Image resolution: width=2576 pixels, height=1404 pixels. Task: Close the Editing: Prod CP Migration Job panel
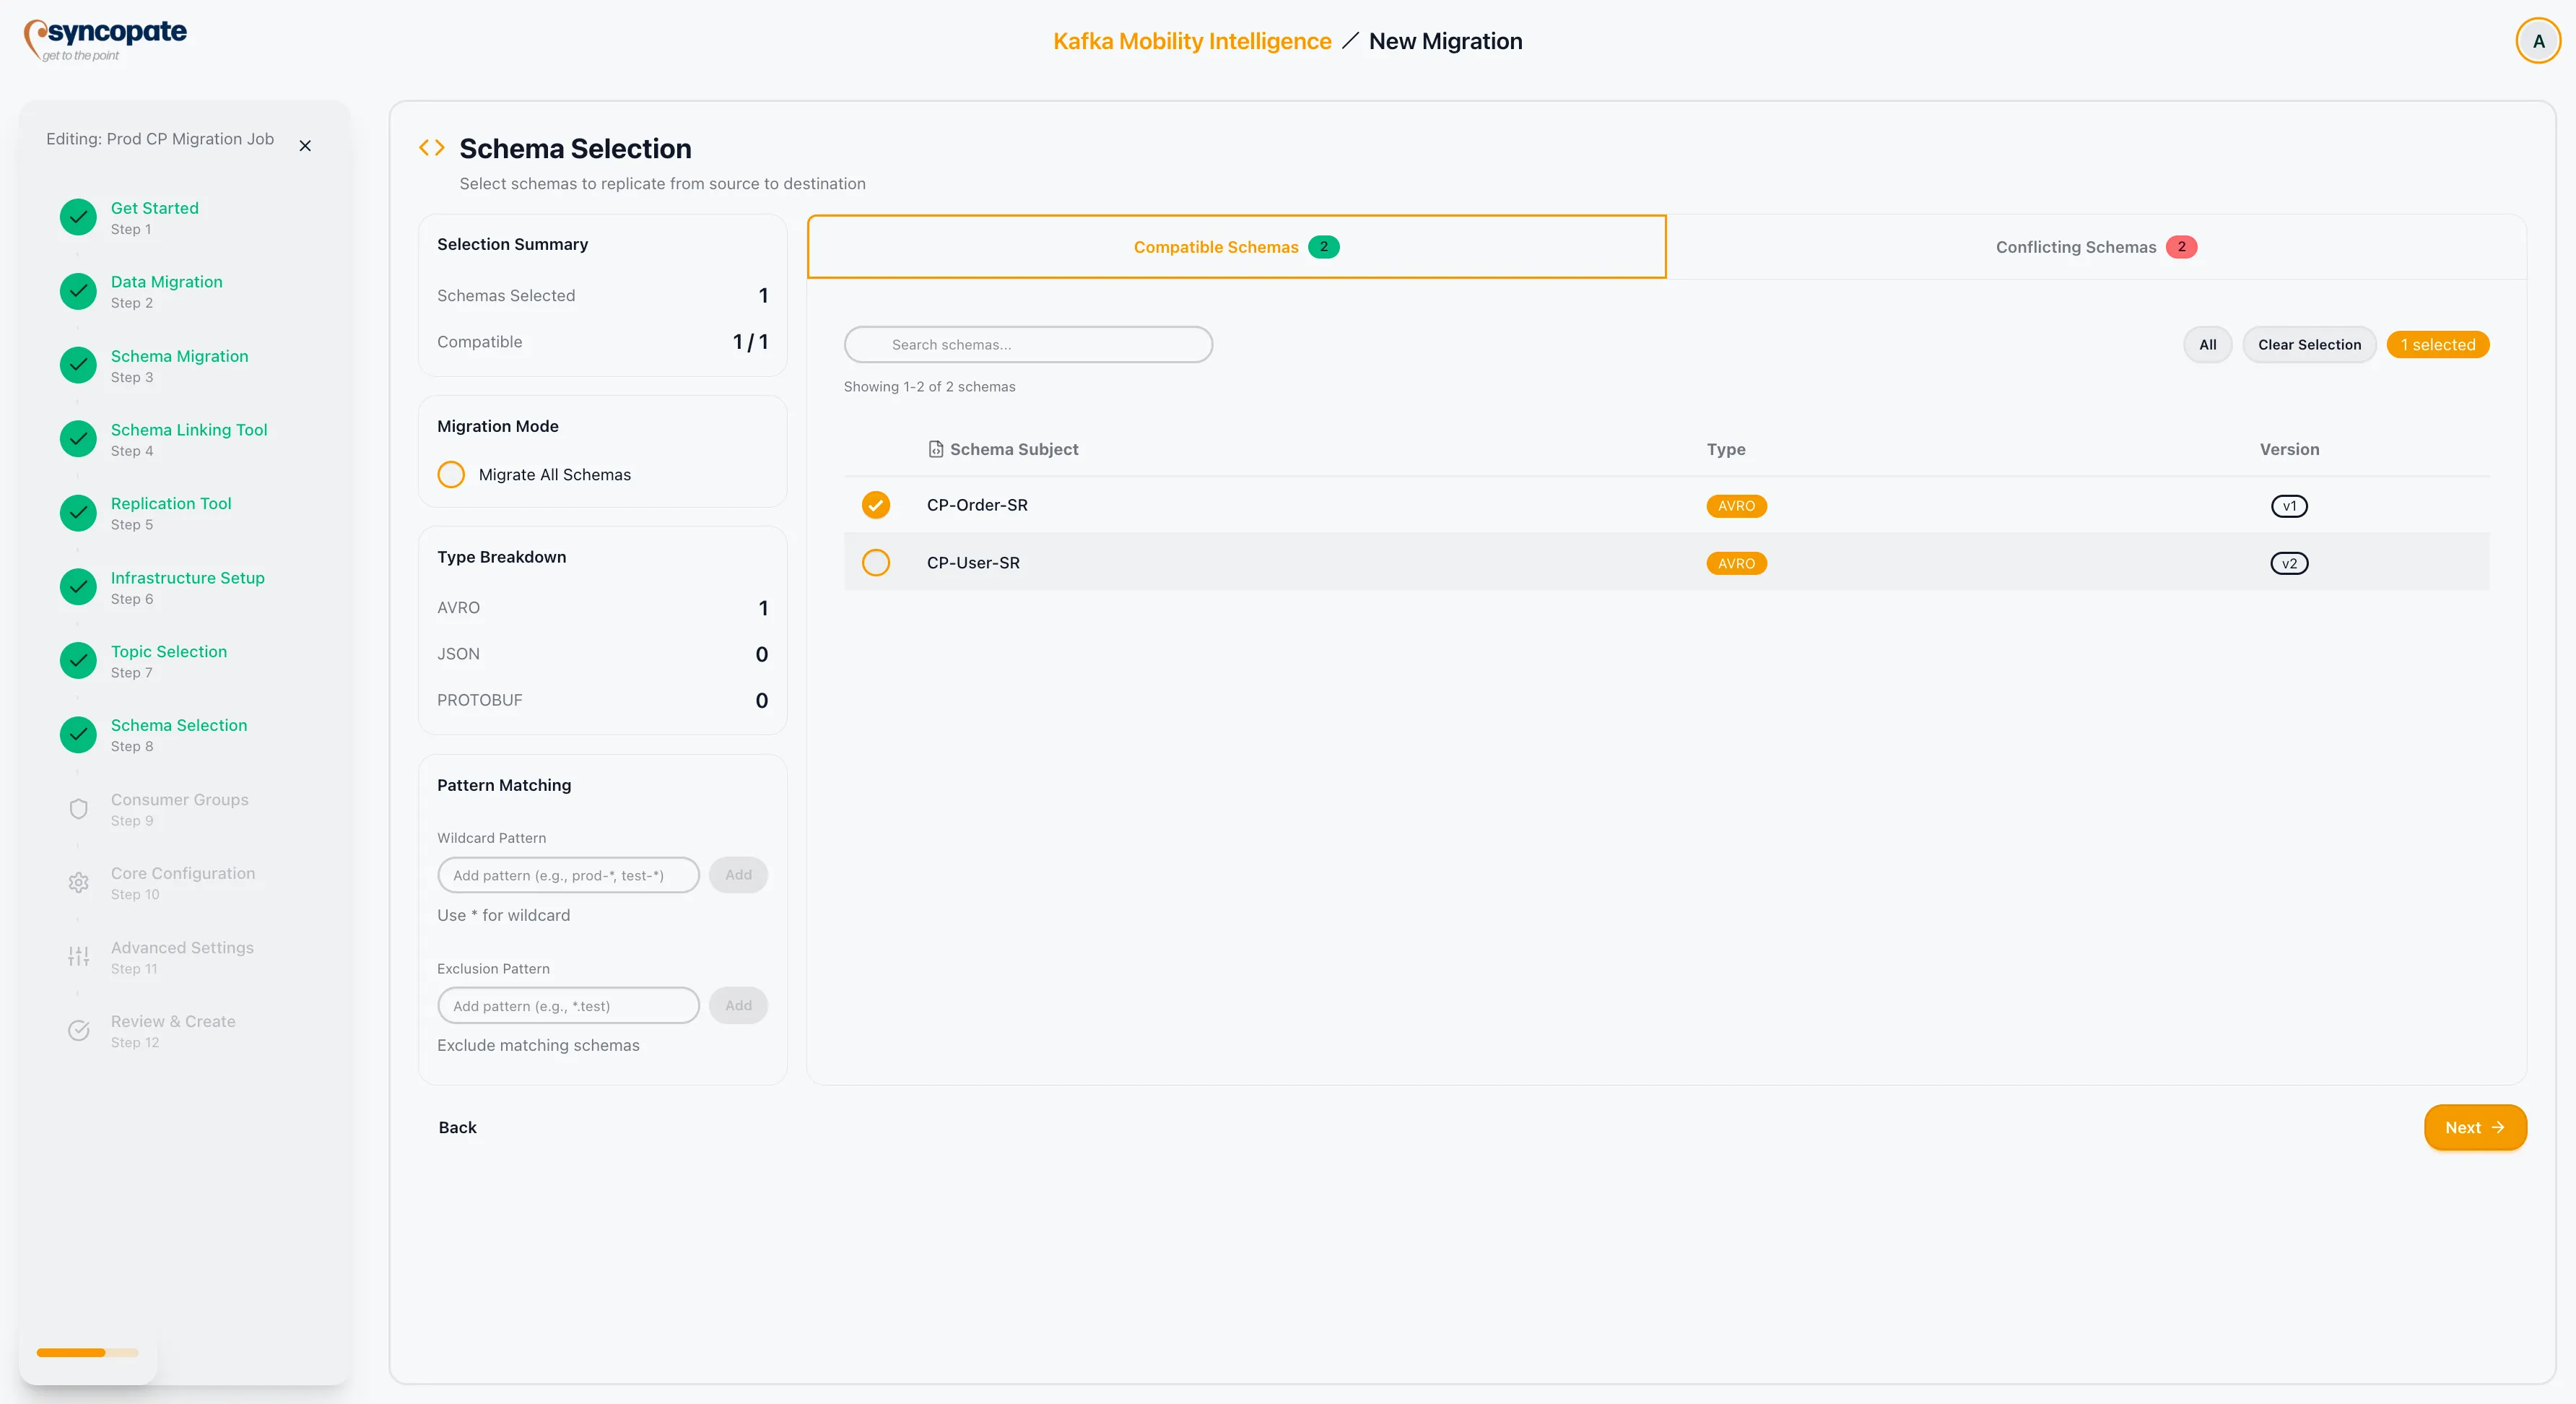click(x=305, y=145)
